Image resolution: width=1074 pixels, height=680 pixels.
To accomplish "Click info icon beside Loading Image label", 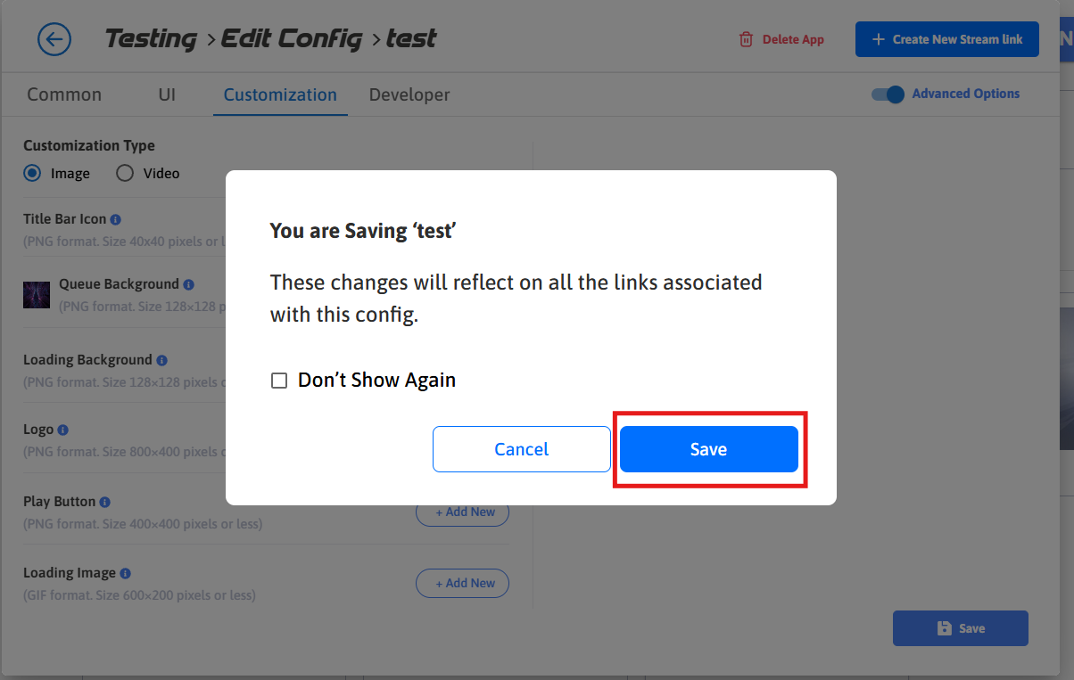I will pyautogui.click(x=125, y=573).
